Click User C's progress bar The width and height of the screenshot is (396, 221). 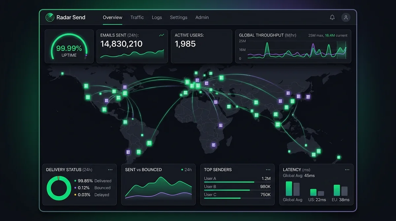(x=237, y=198)
